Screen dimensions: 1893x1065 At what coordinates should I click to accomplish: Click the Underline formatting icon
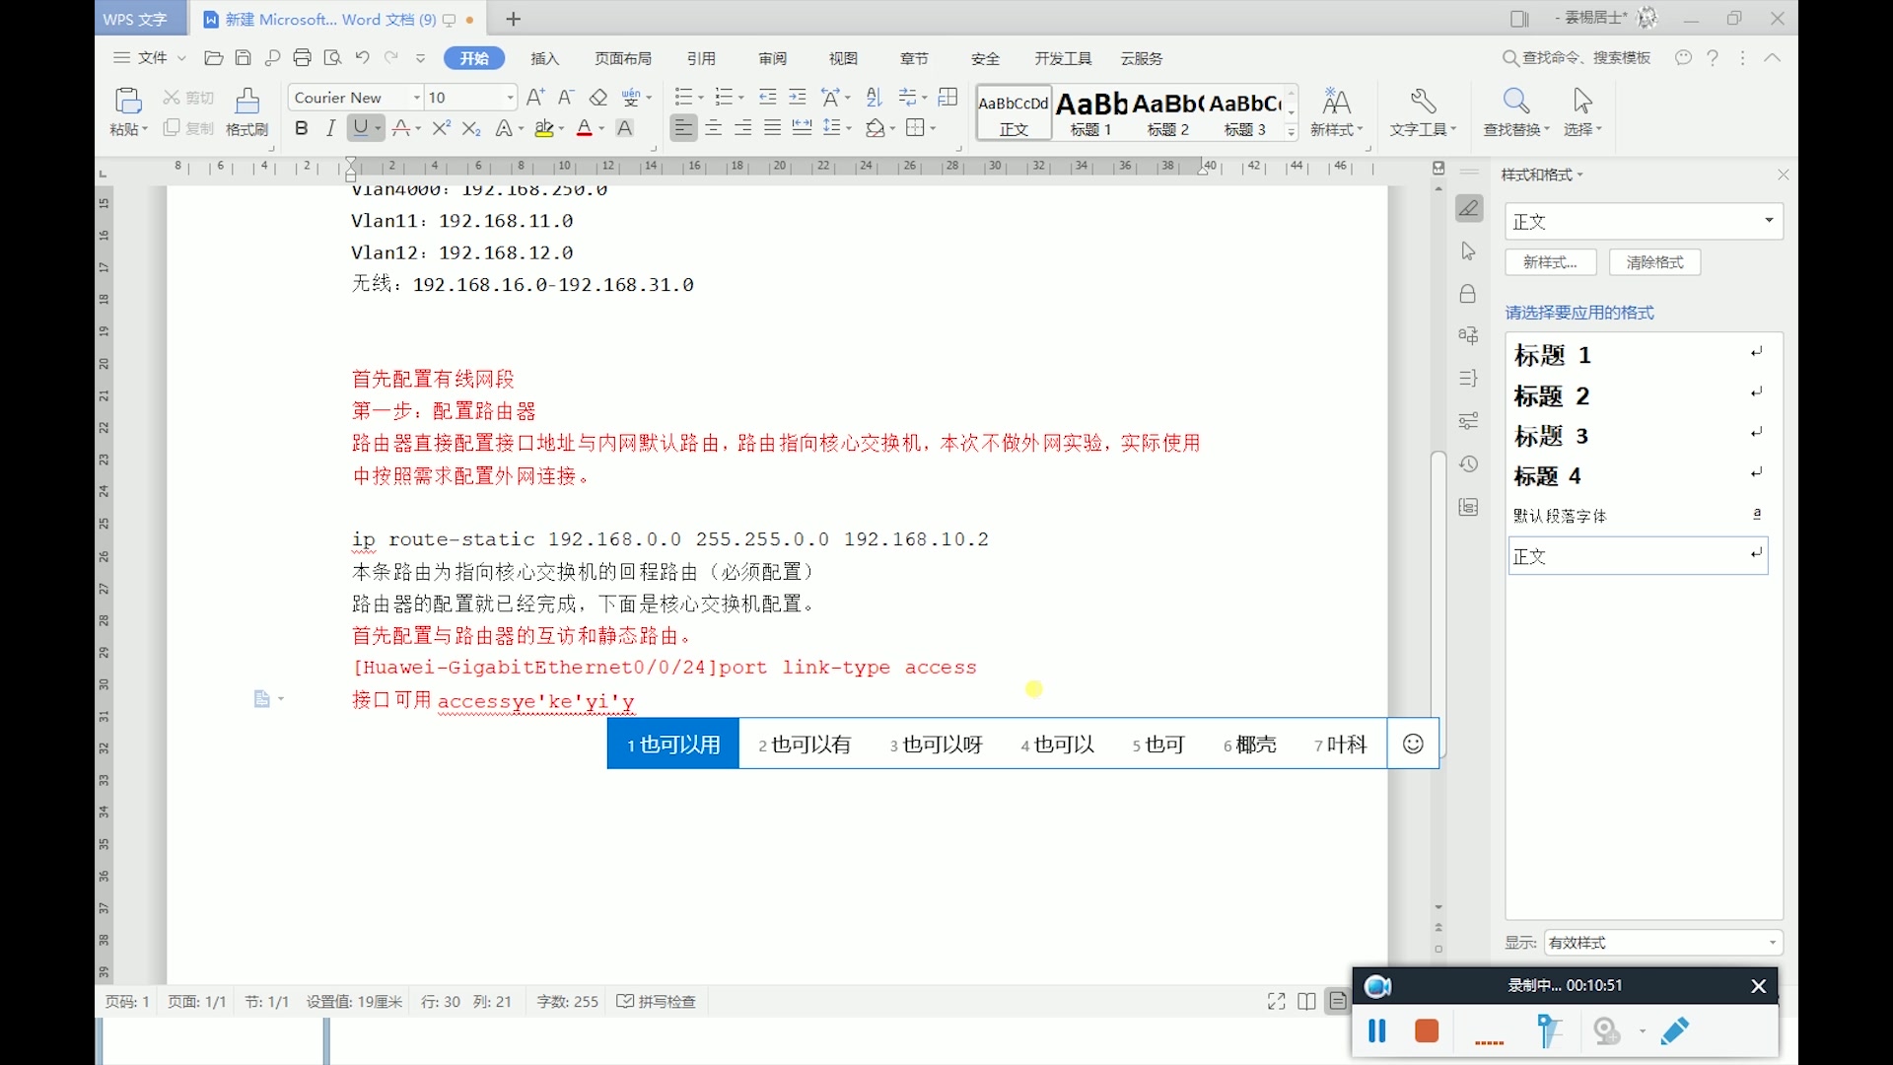click(x=360, y=129)
